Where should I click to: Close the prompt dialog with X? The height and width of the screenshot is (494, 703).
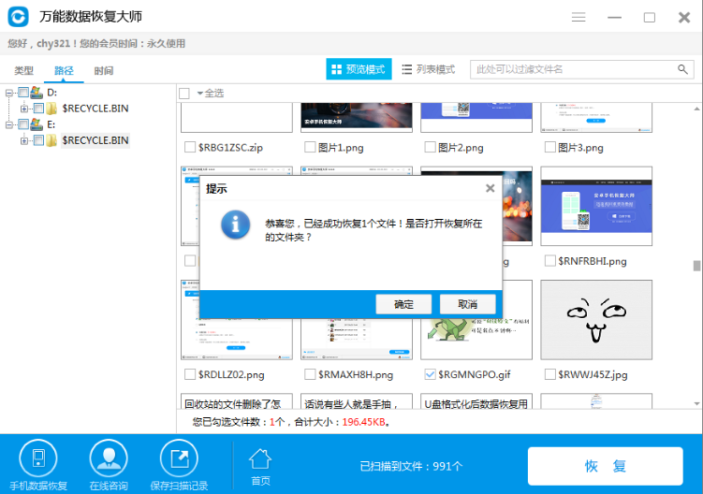[490, 188]
